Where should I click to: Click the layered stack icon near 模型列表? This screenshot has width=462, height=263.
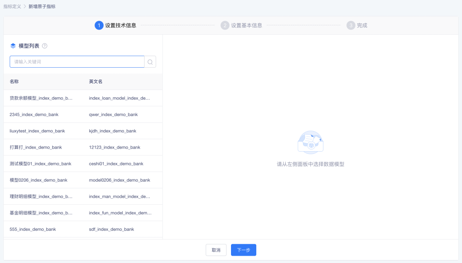pyautogui.click(x=13, y=46)
